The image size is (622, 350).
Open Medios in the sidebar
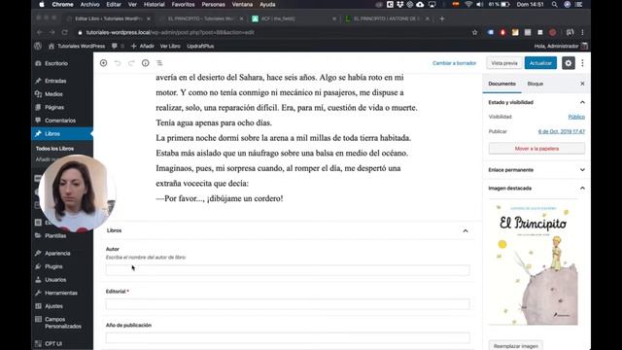point(53,94)
